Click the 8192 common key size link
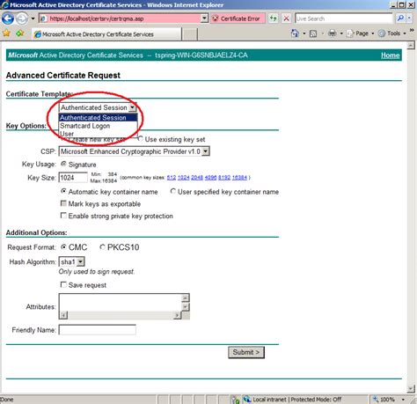The height and width of the screenshot is (404, 417). pyautogui.click(x=224, y=178)
